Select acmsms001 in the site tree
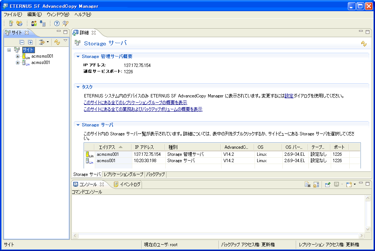The width and height of the screenshot is (375, 251). 42,56
